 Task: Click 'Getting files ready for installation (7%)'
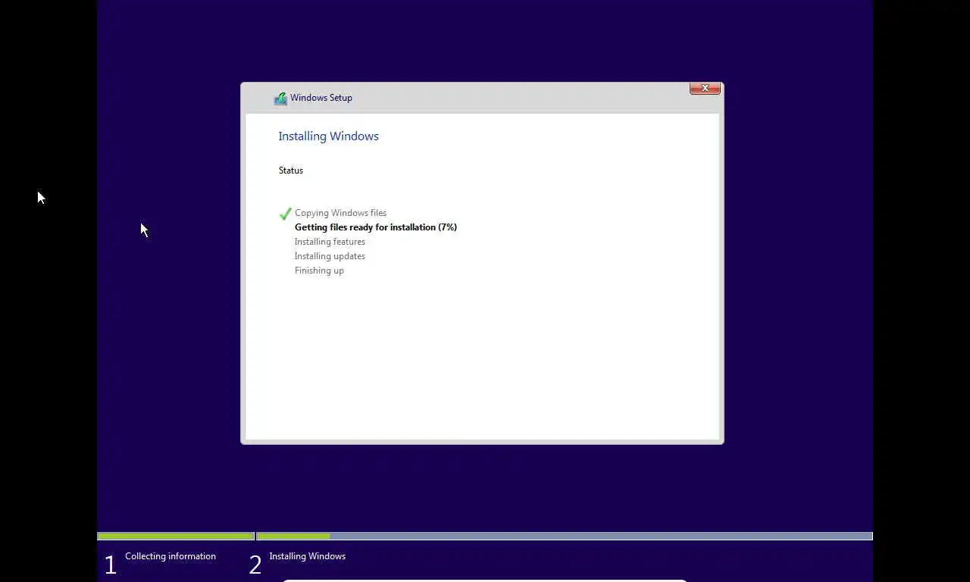click(x=376, y=227)
